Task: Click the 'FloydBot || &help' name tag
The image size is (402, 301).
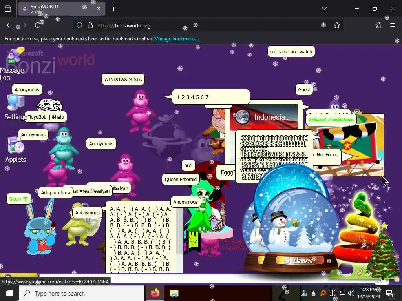Action: pyautogui.click(x=46, y=117)
